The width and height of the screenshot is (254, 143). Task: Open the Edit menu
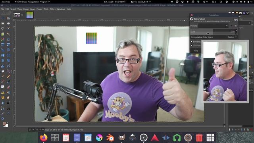7,9
